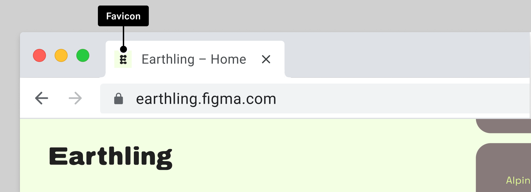Screen dimensions: 531x192
Task: Click the forward navigation arrow
Action: [75, 98]
